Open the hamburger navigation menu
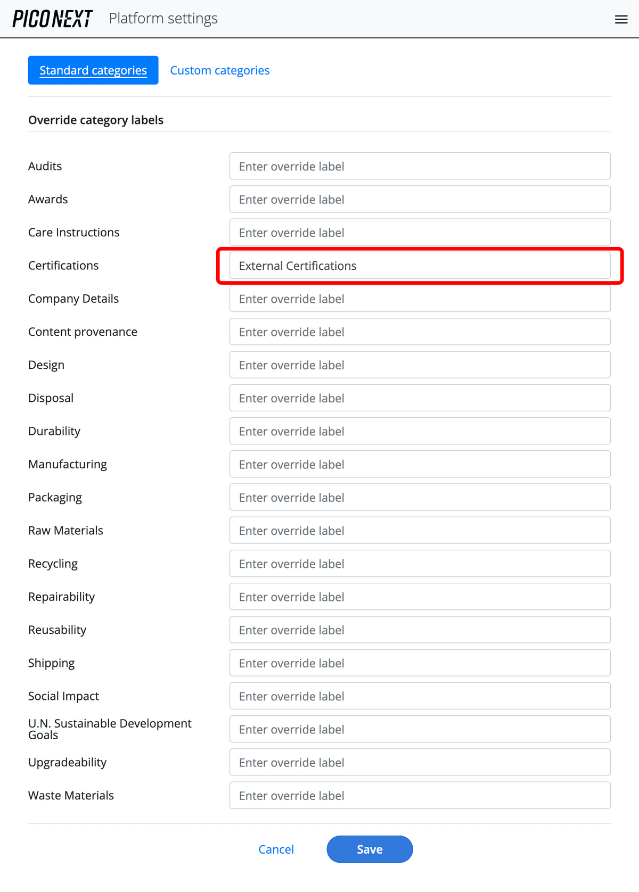The width and height of the screenshot is (639, 892). tap(621, 19)
